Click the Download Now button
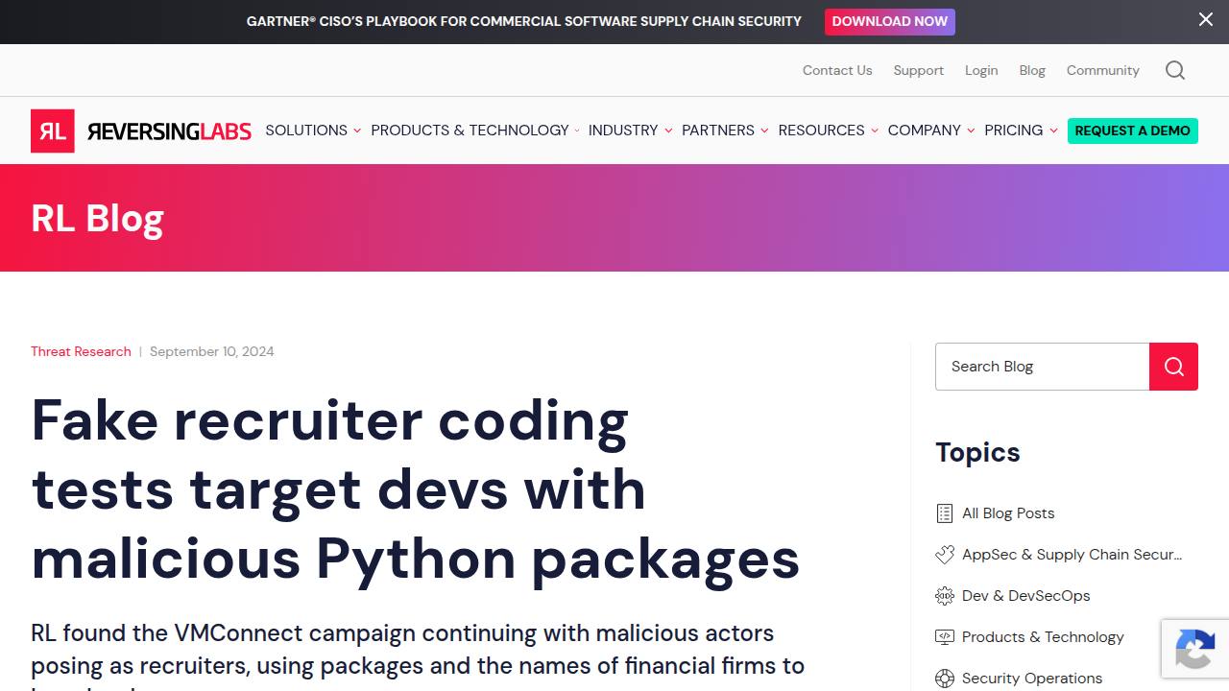 [890, 21]
